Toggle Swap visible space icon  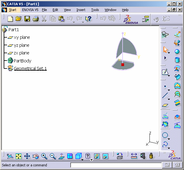[x=105, y=156]
